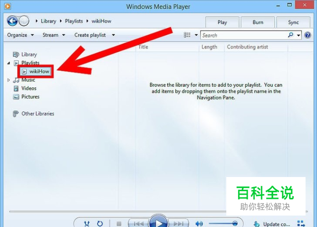Select Pictures in the navigation pane
This screenshot has height=227, width=317.
pyautogui.click(x=30, y=97)
